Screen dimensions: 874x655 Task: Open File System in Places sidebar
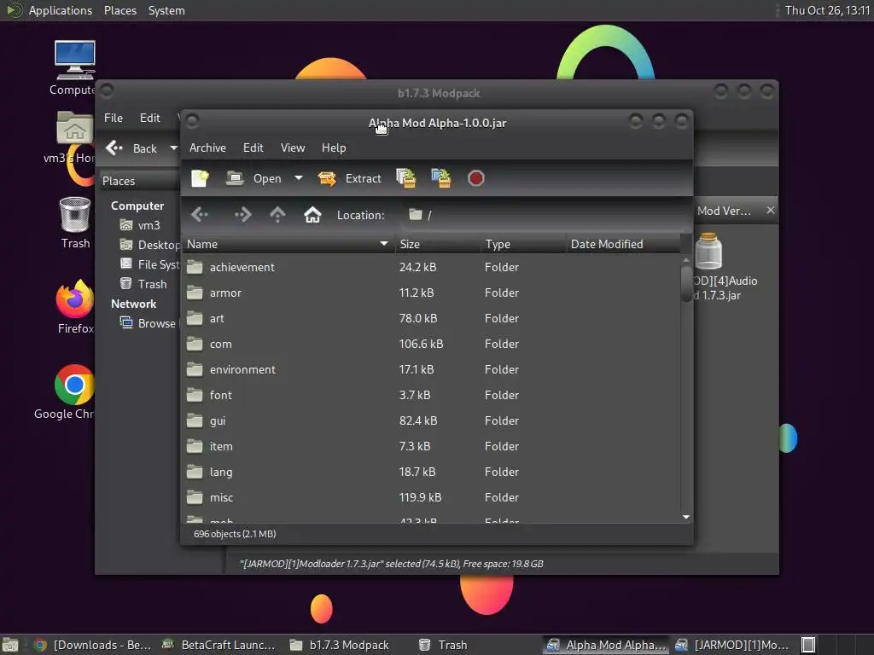(x=149, y=264)
